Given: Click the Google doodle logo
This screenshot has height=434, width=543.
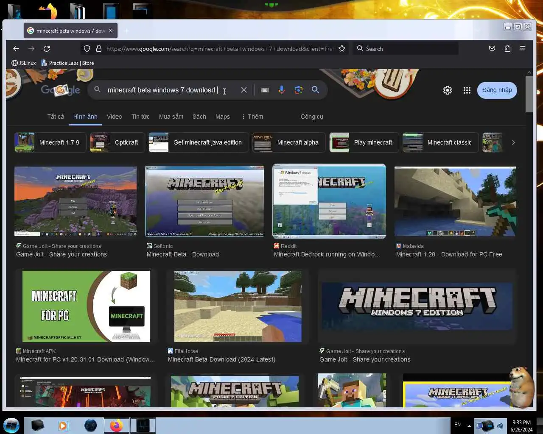Looking at the screenshot, I should pyautogui.click(x=61, y=89).
